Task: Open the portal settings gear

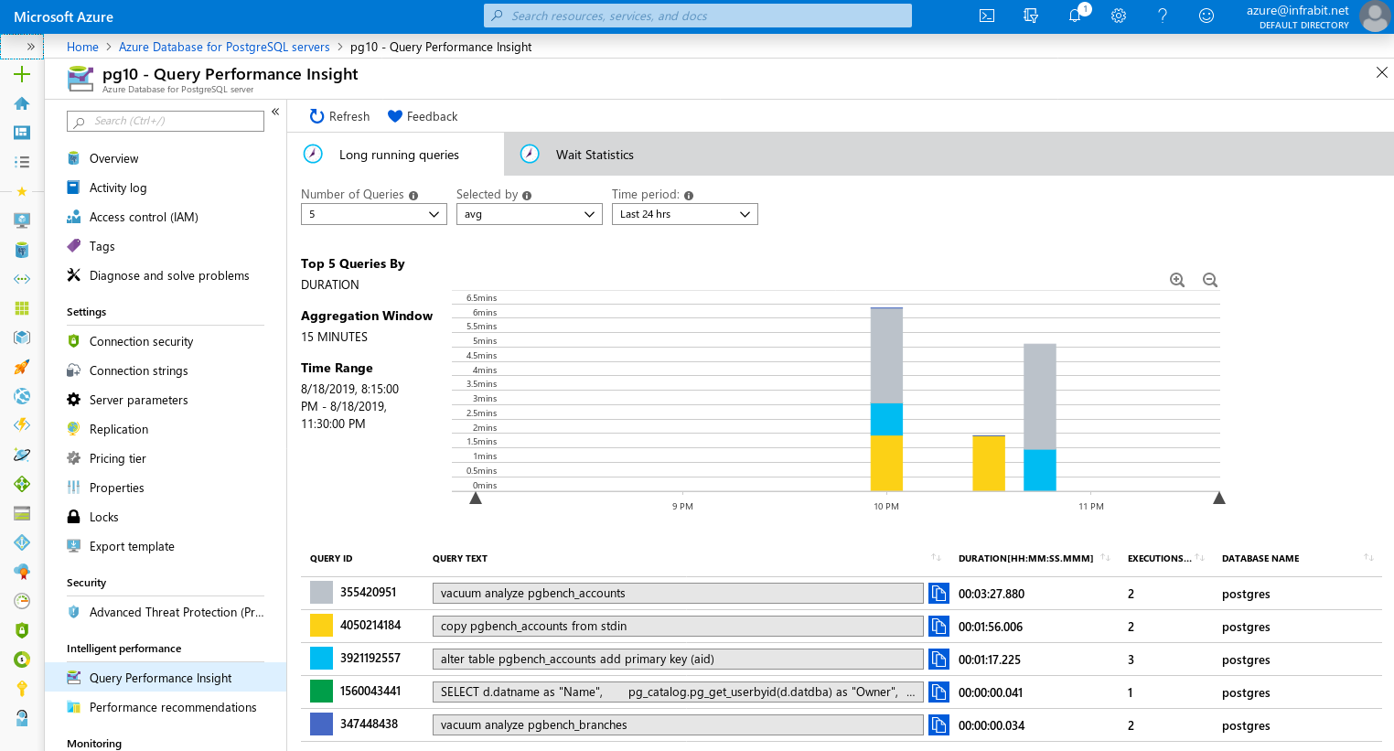Action: coord(1119,16)
